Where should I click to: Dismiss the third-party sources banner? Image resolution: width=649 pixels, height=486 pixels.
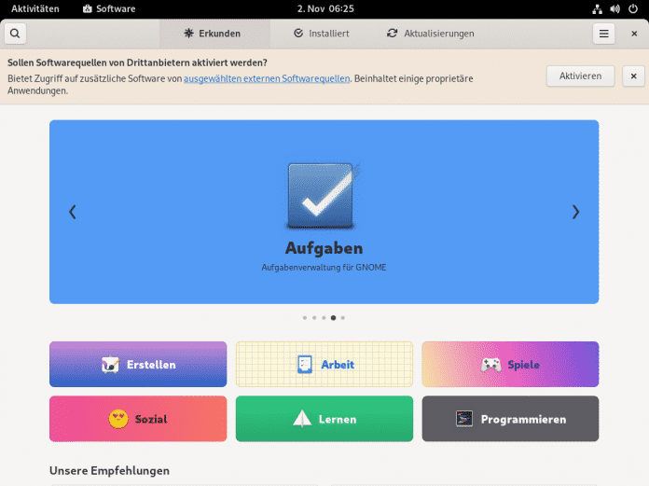coord(633,76)
